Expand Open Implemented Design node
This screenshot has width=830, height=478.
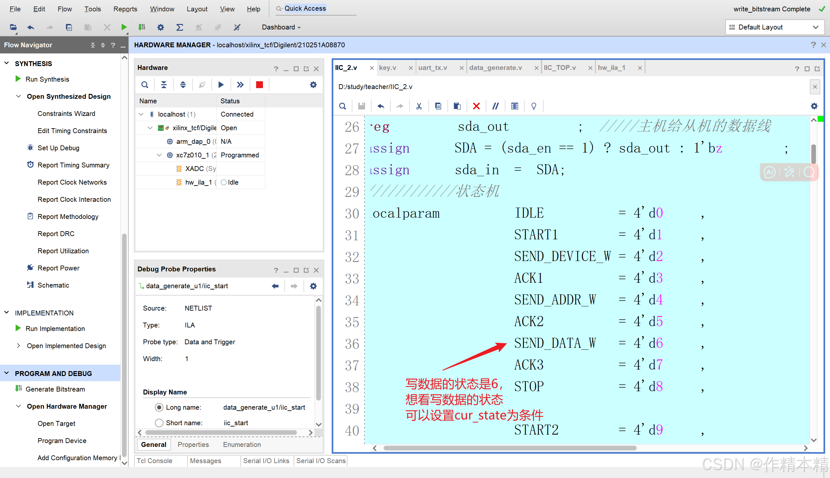[x=18, y=346]
